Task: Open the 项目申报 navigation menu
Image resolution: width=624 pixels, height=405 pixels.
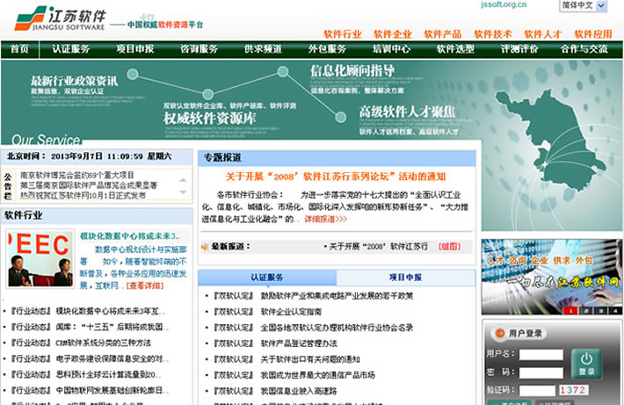Action: [135, 49]
